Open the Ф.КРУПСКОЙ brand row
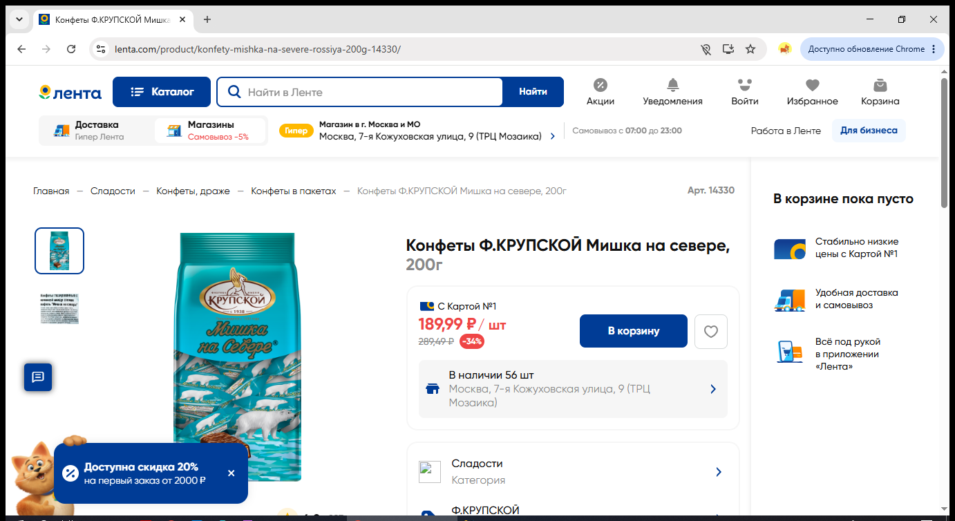This screenshot has height=521, width=955. 573,511
